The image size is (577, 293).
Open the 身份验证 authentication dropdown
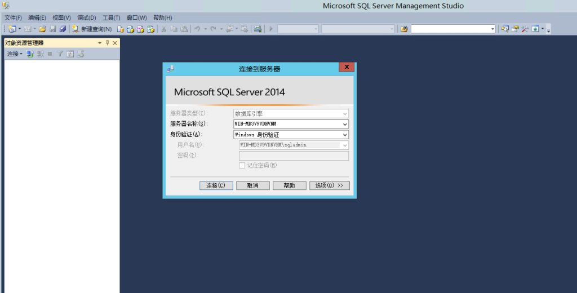[345, 135]
